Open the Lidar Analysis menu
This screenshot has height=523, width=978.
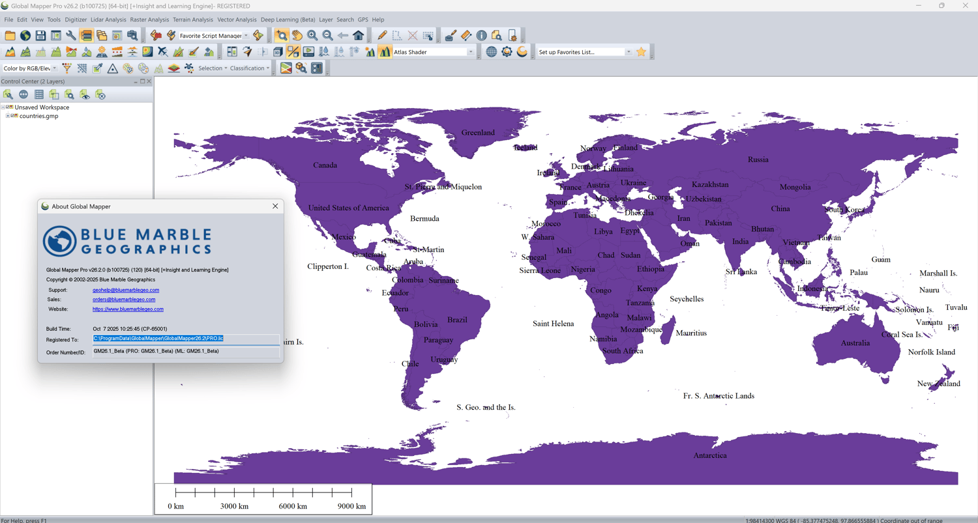click(108, 20)
